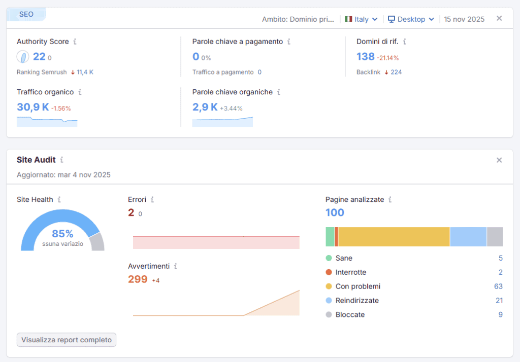This screenshot has width=520, height=362.
Task: Open Sane pages count 5
Action: 500,258
